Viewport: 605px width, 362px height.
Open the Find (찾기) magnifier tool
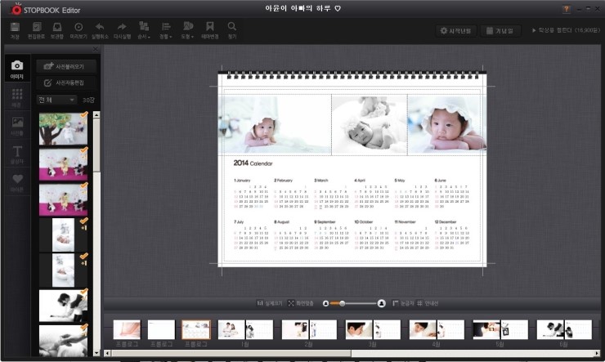click(x=232, y=29)
